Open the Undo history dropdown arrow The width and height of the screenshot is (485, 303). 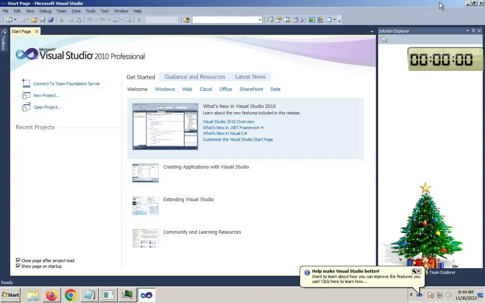96,20
